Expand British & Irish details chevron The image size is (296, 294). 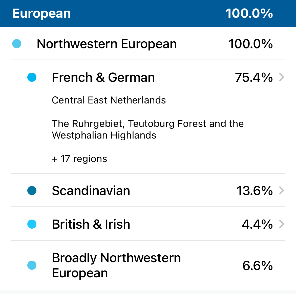click(281, 224)
